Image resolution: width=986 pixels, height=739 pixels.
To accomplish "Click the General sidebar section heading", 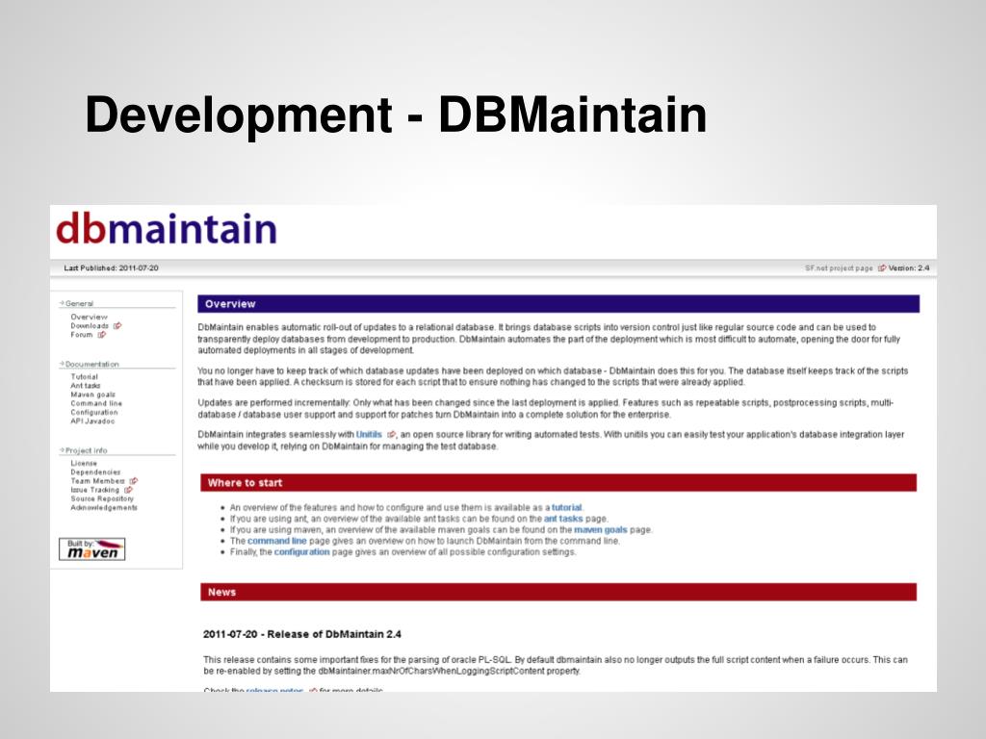I will coord(79,303).
